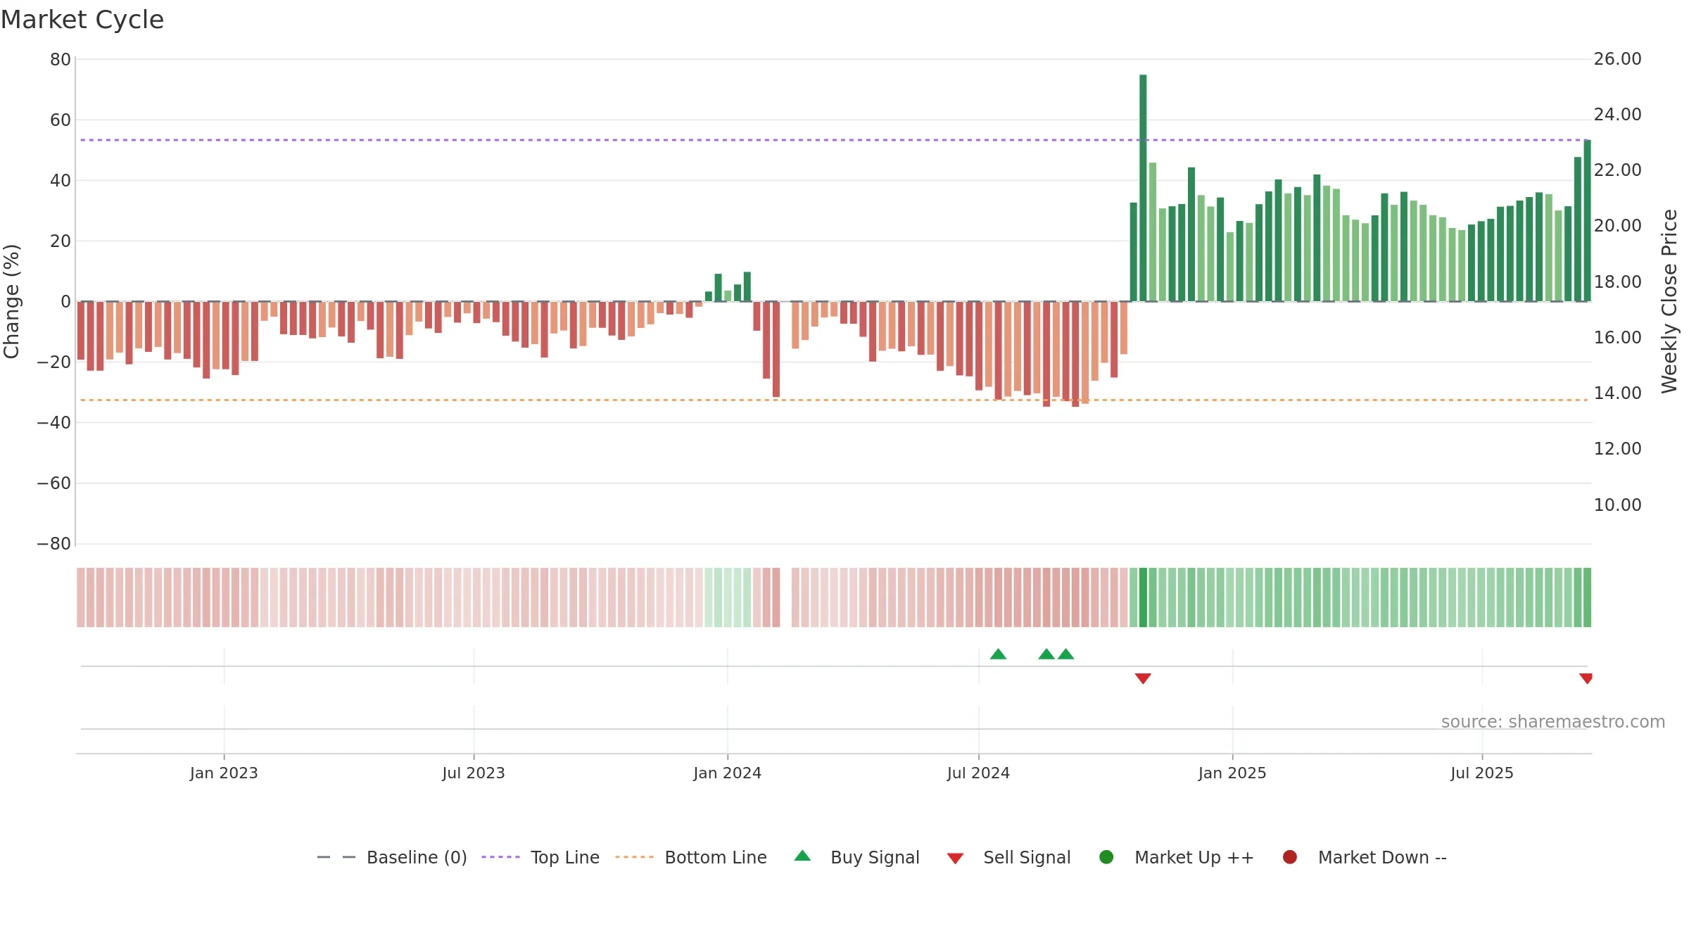The width and height of the screenshot is (1689, 950).
Task: Click the source: sharemaestro.com text
Action: (1553, 722)
